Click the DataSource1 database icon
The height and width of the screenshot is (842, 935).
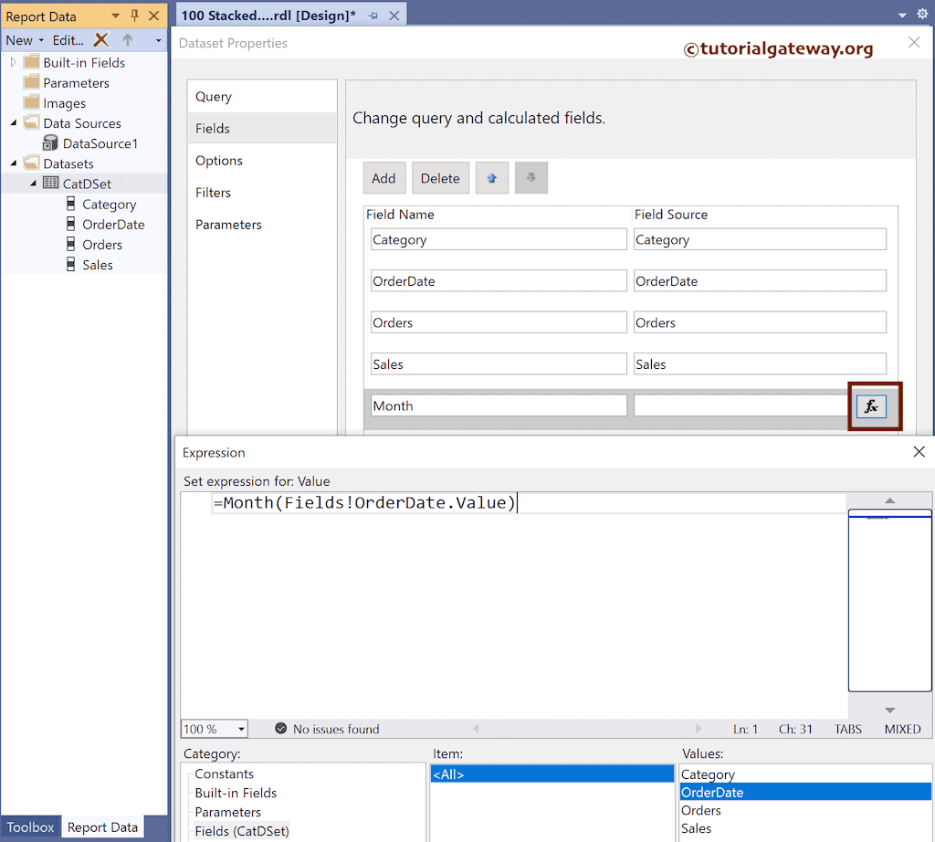pyautogui.click(x=50, y=142)
